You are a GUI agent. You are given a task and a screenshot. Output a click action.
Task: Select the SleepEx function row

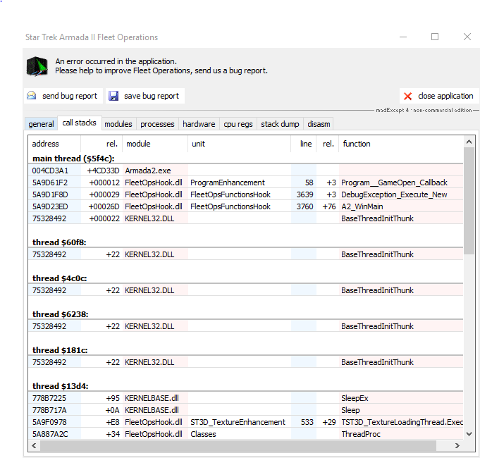click(245, 398)
